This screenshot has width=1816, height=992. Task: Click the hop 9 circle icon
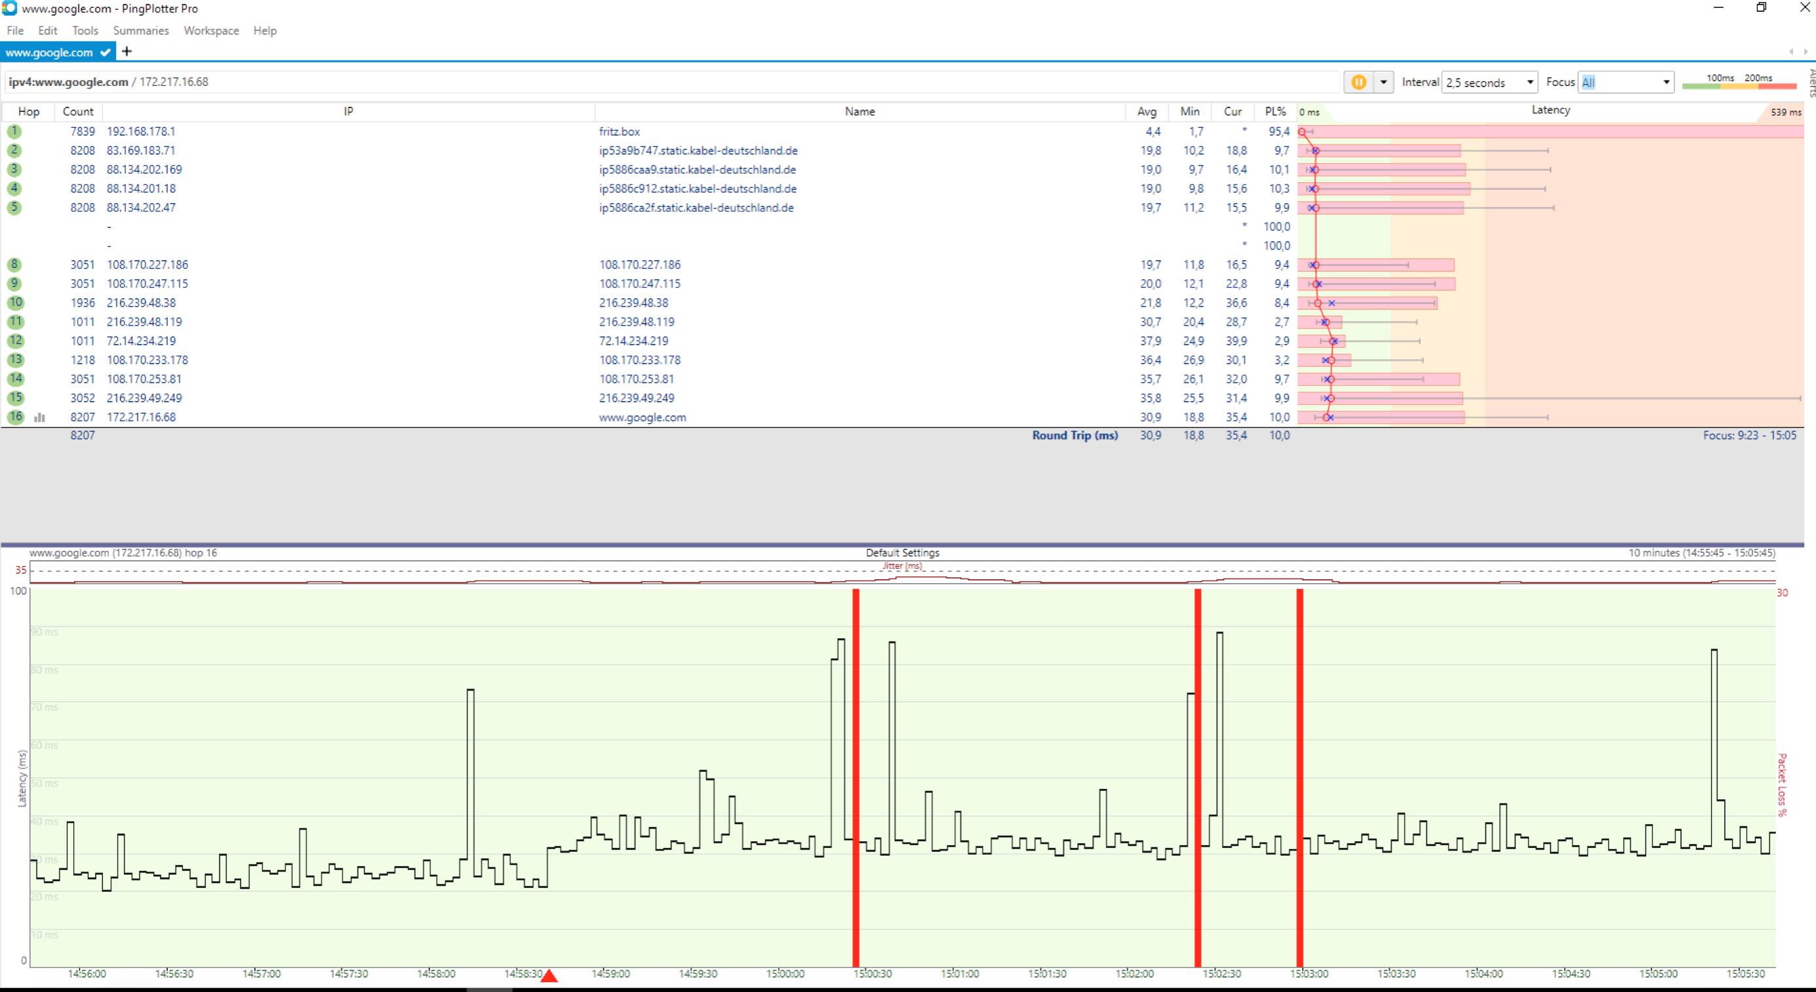coord(14,283)
